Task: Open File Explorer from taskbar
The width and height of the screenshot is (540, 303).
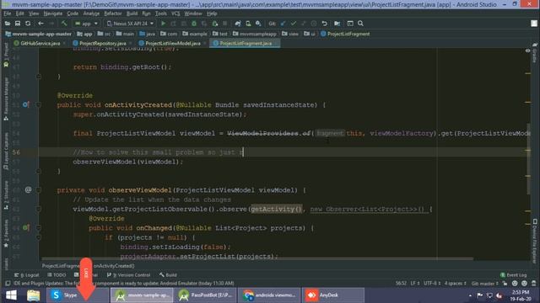Action: click(x=34, y=295)
